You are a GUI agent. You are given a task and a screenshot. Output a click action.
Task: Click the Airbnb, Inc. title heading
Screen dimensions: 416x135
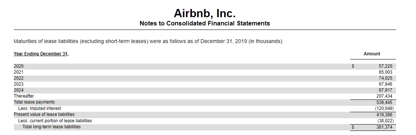205,13
